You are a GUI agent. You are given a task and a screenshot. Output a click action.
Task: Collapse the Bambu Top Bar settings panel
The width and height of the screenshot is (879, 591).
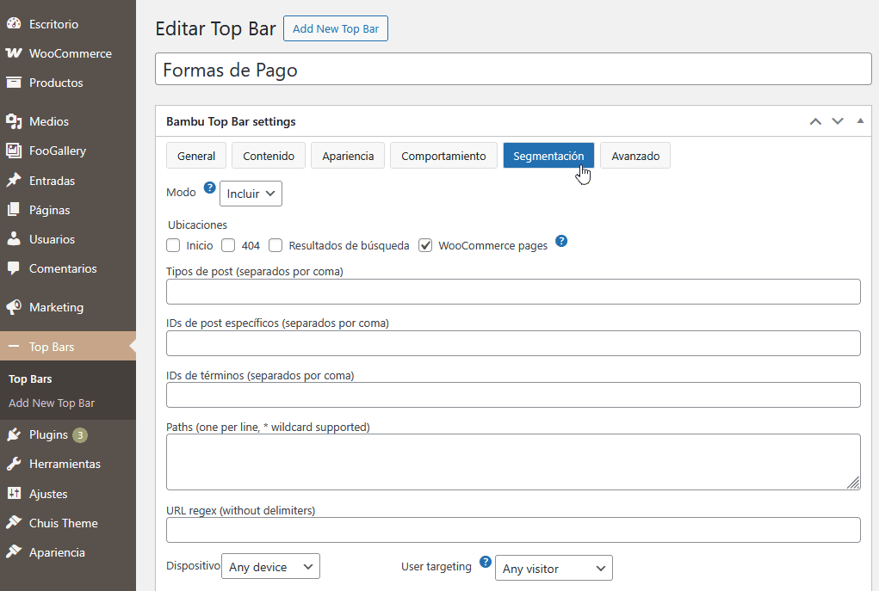[859, 121]
